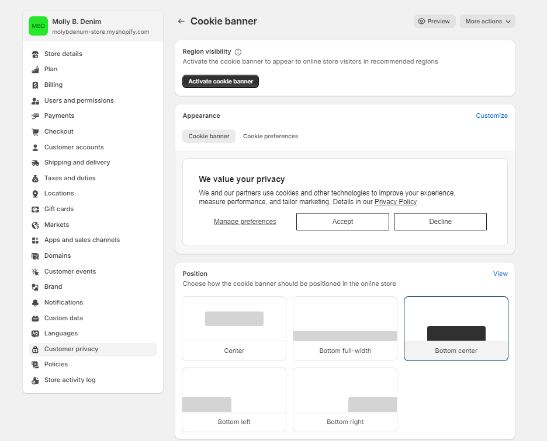Click the Region visibility info icon
The image size is (547, 441).
238,52
